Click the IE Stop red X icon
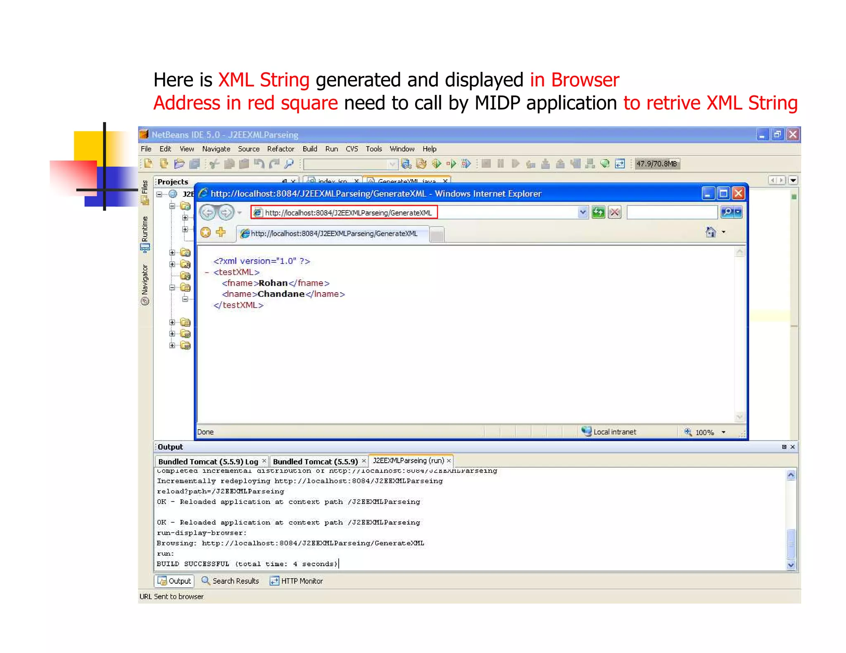 coord(615,213)
